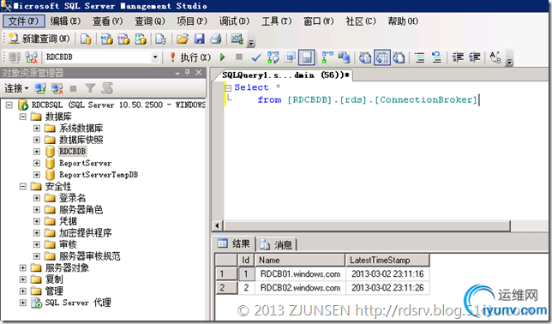552x324 pixels.
Task: Uncomment the selected lines icon
Action: pos(436,57)
